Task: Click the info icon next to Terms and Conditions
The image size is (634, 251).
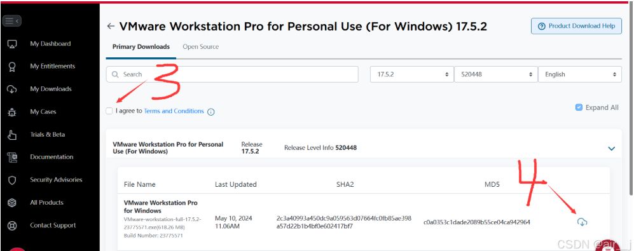Action: 210,112
